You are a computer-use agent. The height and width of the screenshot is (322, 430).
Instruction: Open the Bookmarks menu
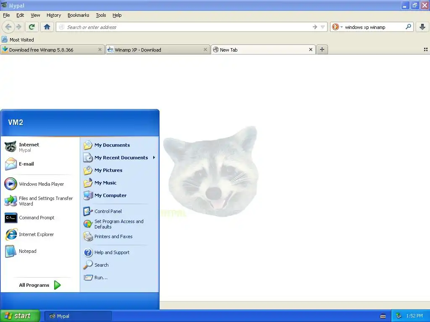tap(78, 15)
